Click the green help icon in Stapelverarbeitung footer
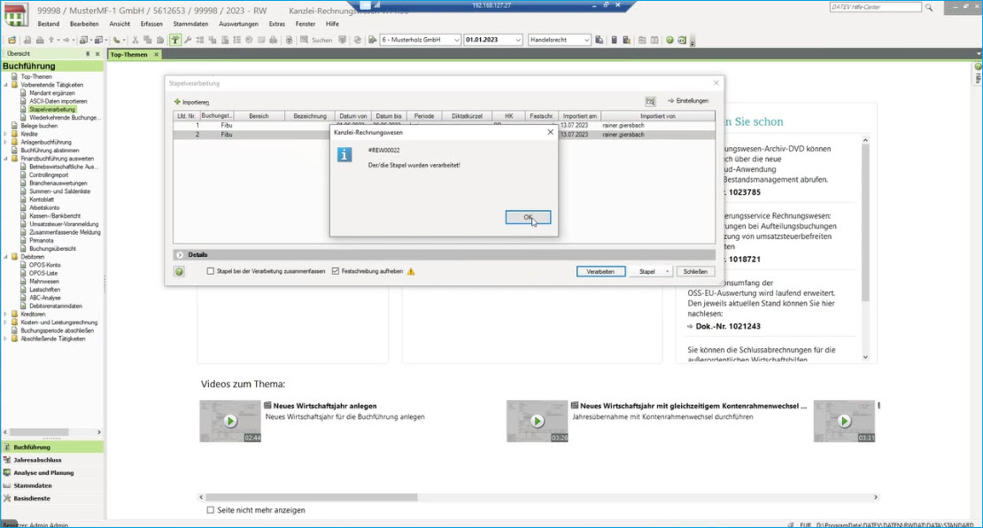Screen dimensions: 983x528 [x=179, y=271]
